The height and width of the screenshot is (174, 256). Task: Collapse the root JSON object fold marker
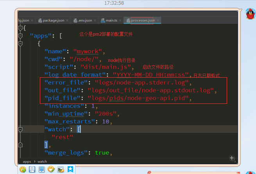pos(20,28)
